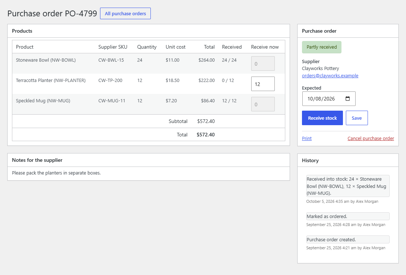The image size is (406, 275).
Task: Click the Received column header
Action: (x=232, y=47)
